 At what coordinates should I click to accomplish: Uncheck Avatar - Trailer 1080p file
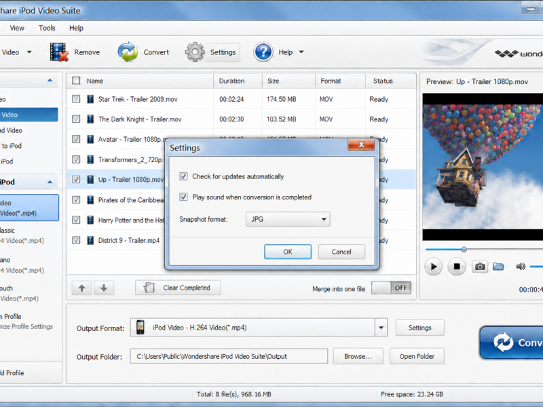76,140
